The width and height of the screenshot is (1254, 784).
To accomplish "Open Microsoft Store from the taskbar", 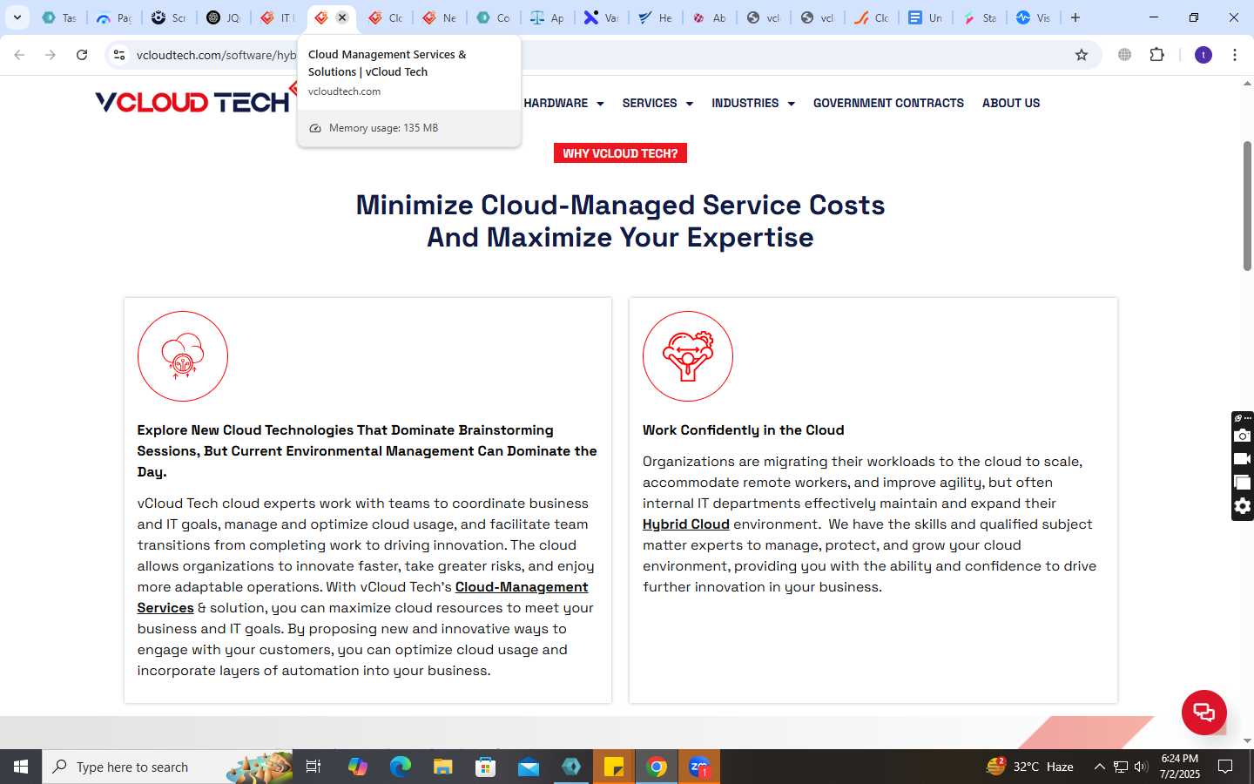I will coord(486,767).
